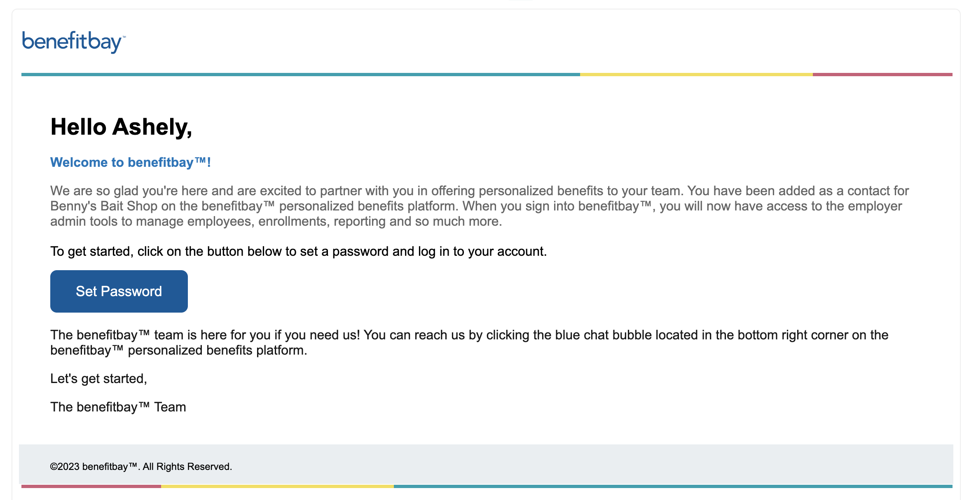Viewport: 969px width, 500px height.
Task: Click the "Let's get started," closing line
Action: [x=98, y=379]
